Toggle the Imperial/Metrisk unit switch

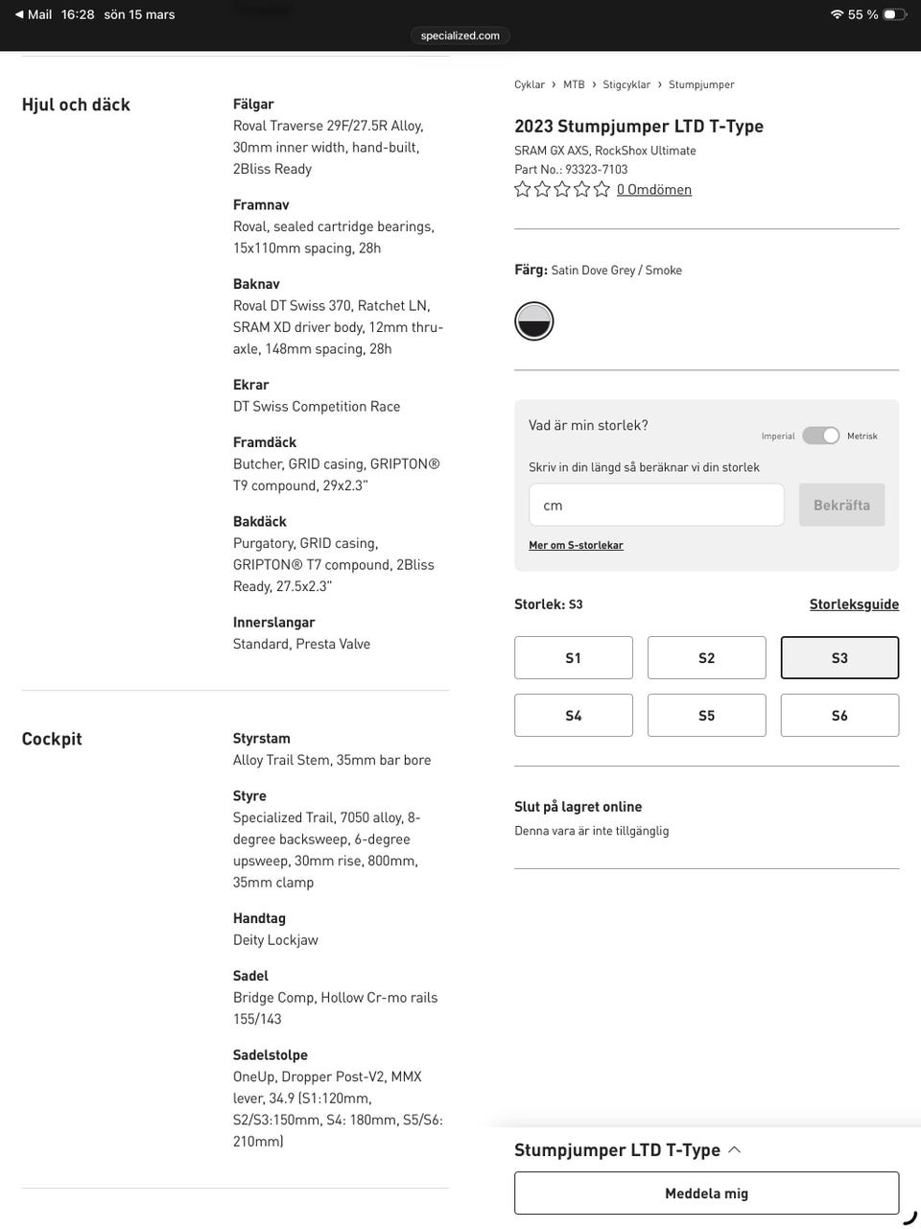coord(821,436)
